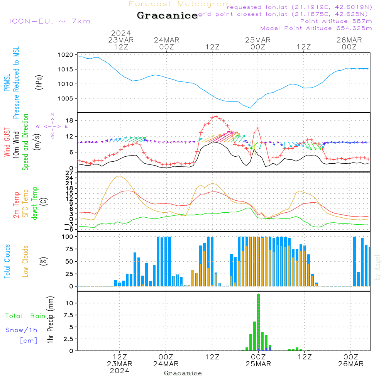Click the 'grid point closest lon,lat' line
This screenshot has width=386, height=386.
tap(283, 14)
